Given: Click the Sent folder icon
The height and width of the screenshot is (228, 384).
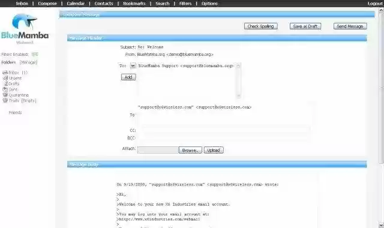Looking at the screenshot, I should point(5,89).
